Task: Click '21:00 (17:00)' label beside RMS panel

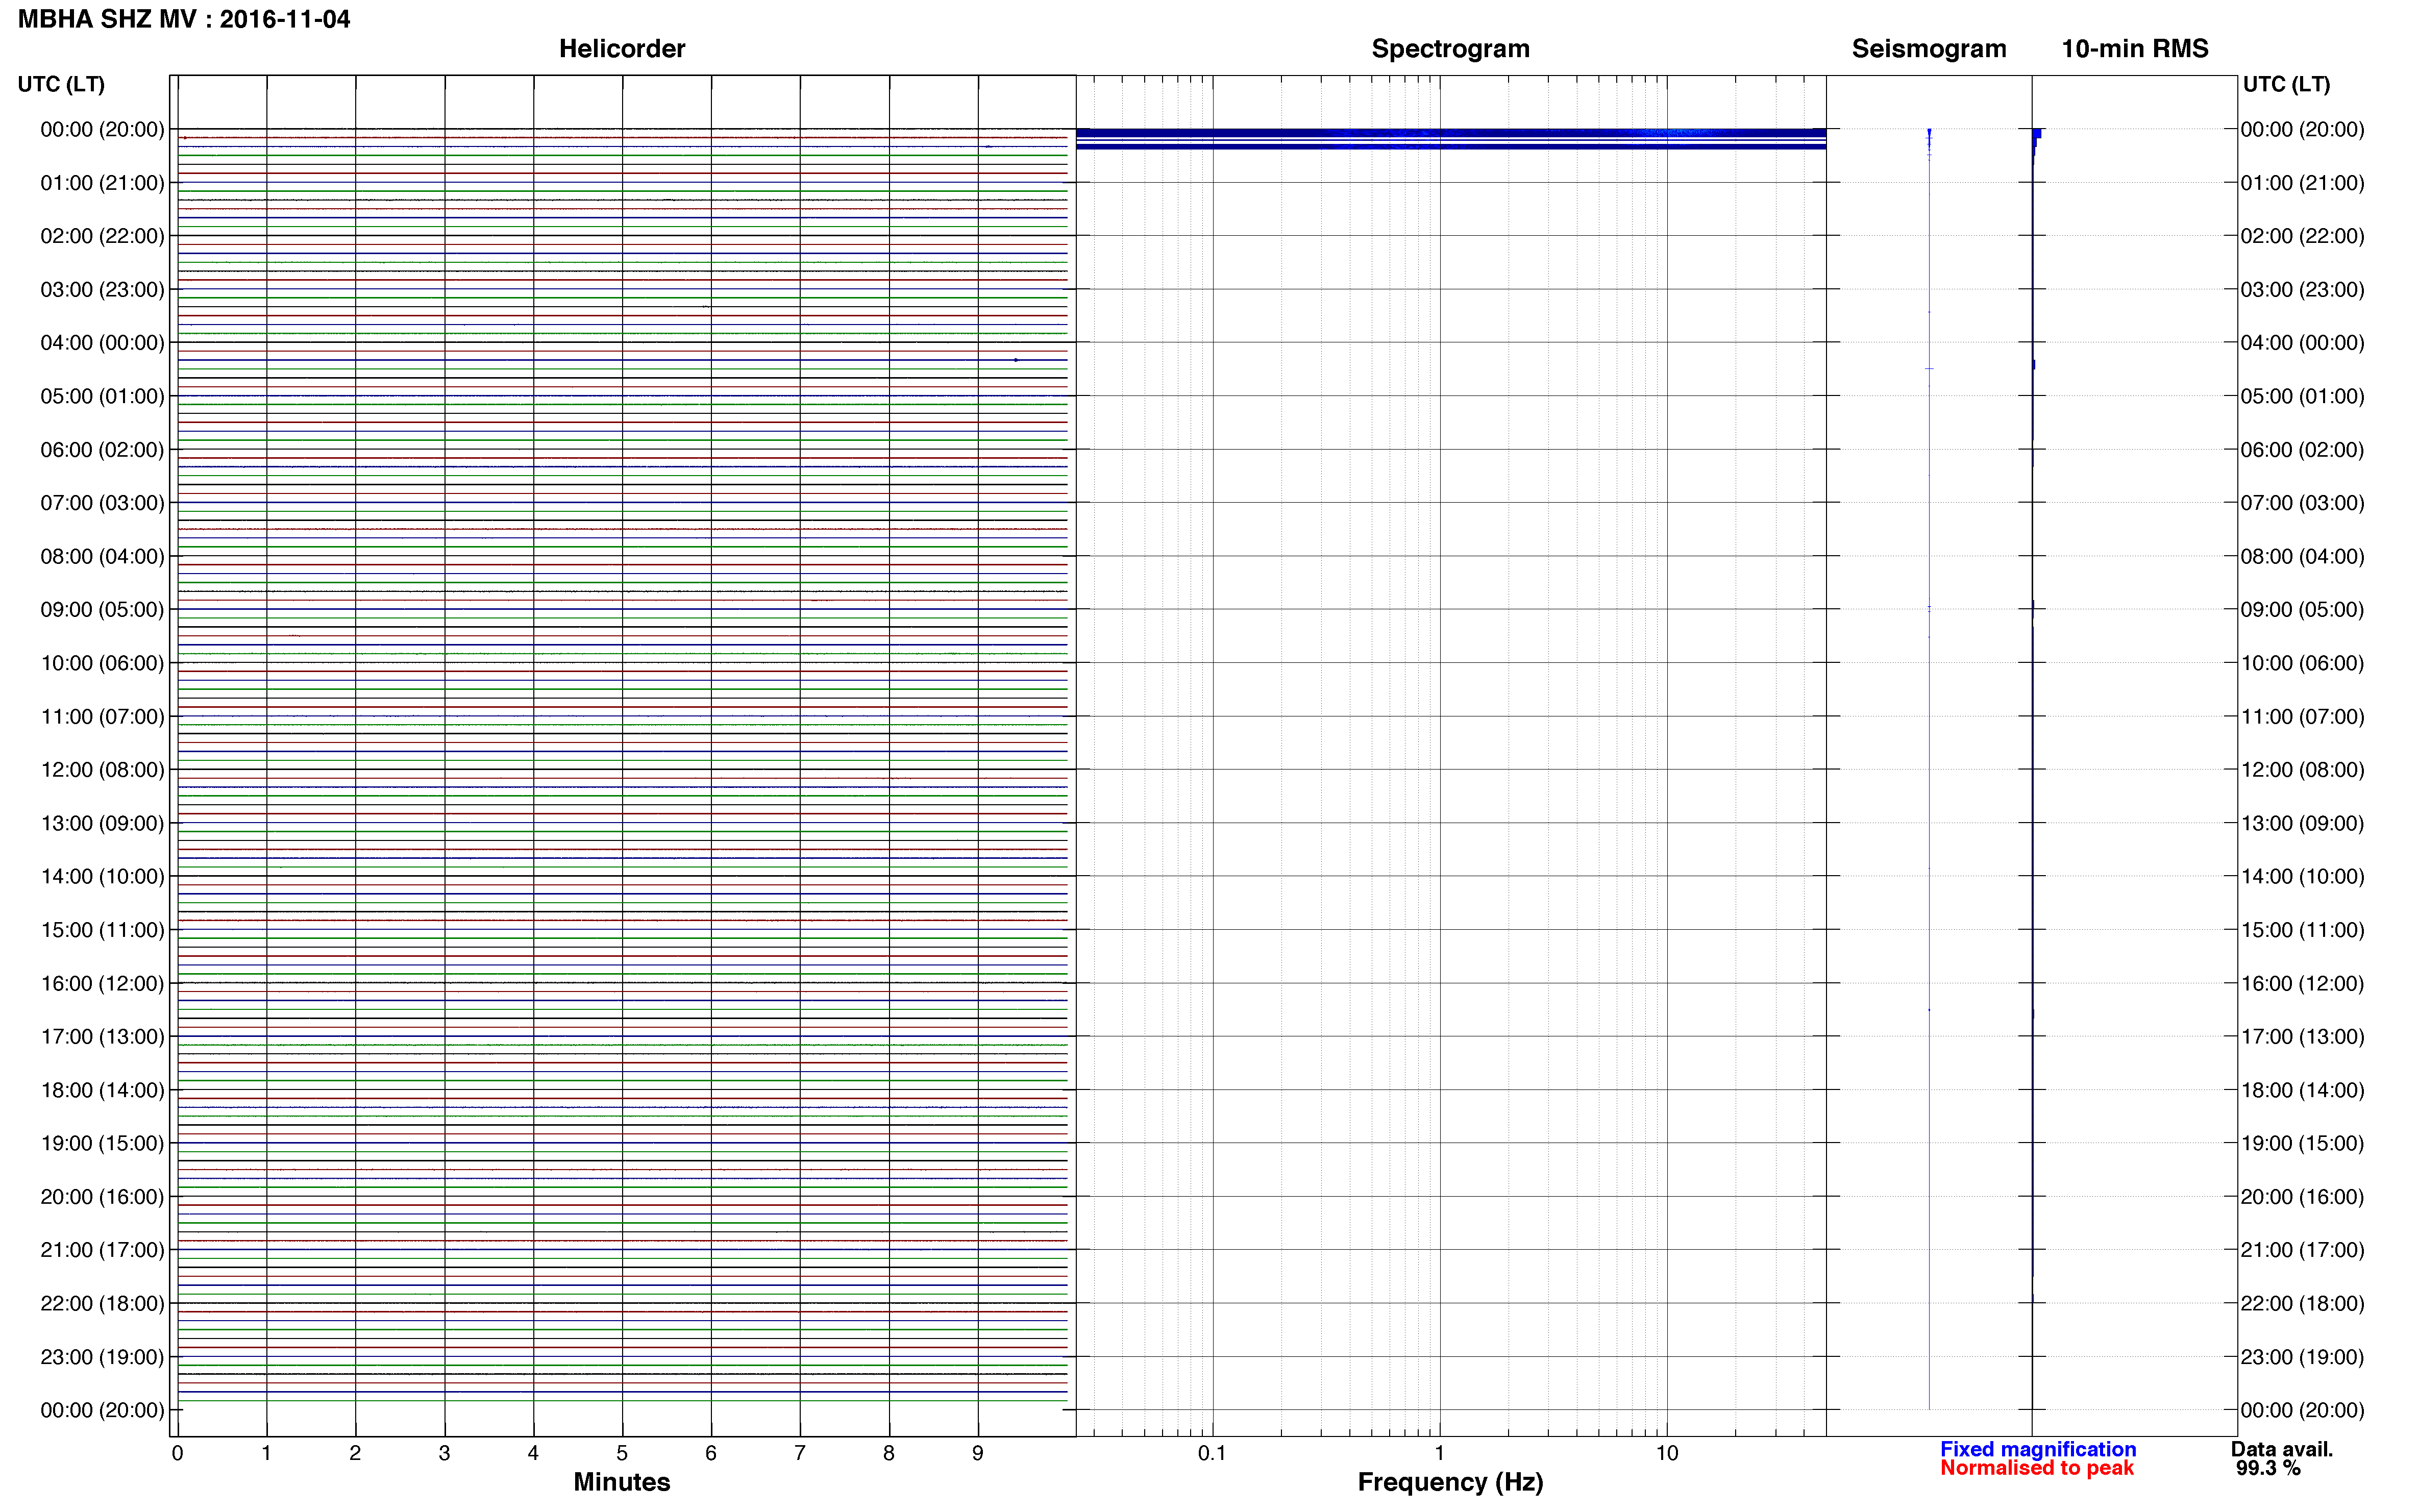Action: click(x=2302, y=1250)
